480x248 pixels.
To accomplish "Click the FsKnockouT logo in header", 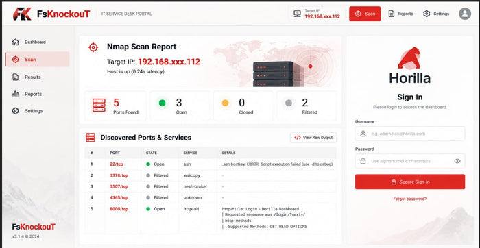I will click(x=51, y=14).
